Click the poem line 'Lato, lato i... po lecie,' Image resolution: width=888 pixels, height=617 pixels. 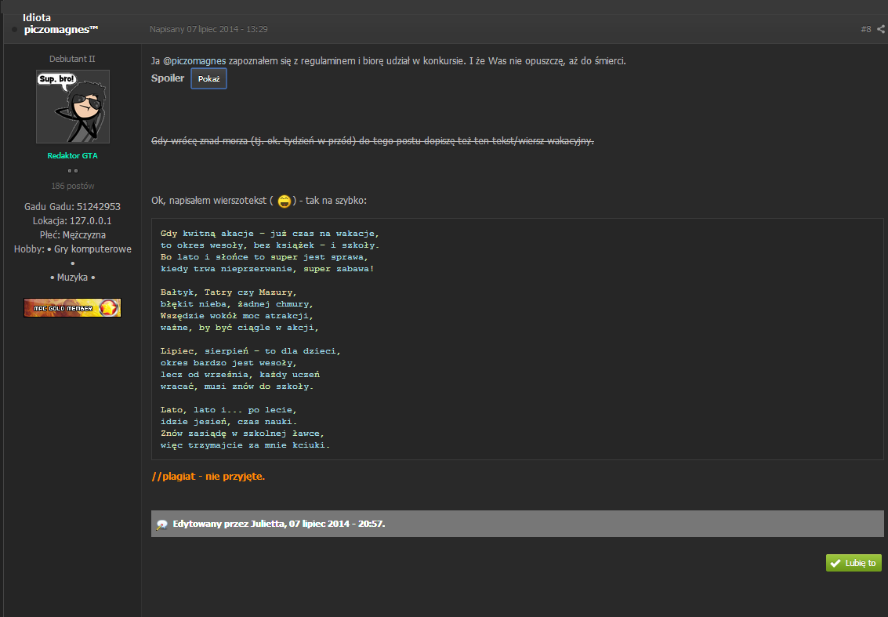point(228,410)
